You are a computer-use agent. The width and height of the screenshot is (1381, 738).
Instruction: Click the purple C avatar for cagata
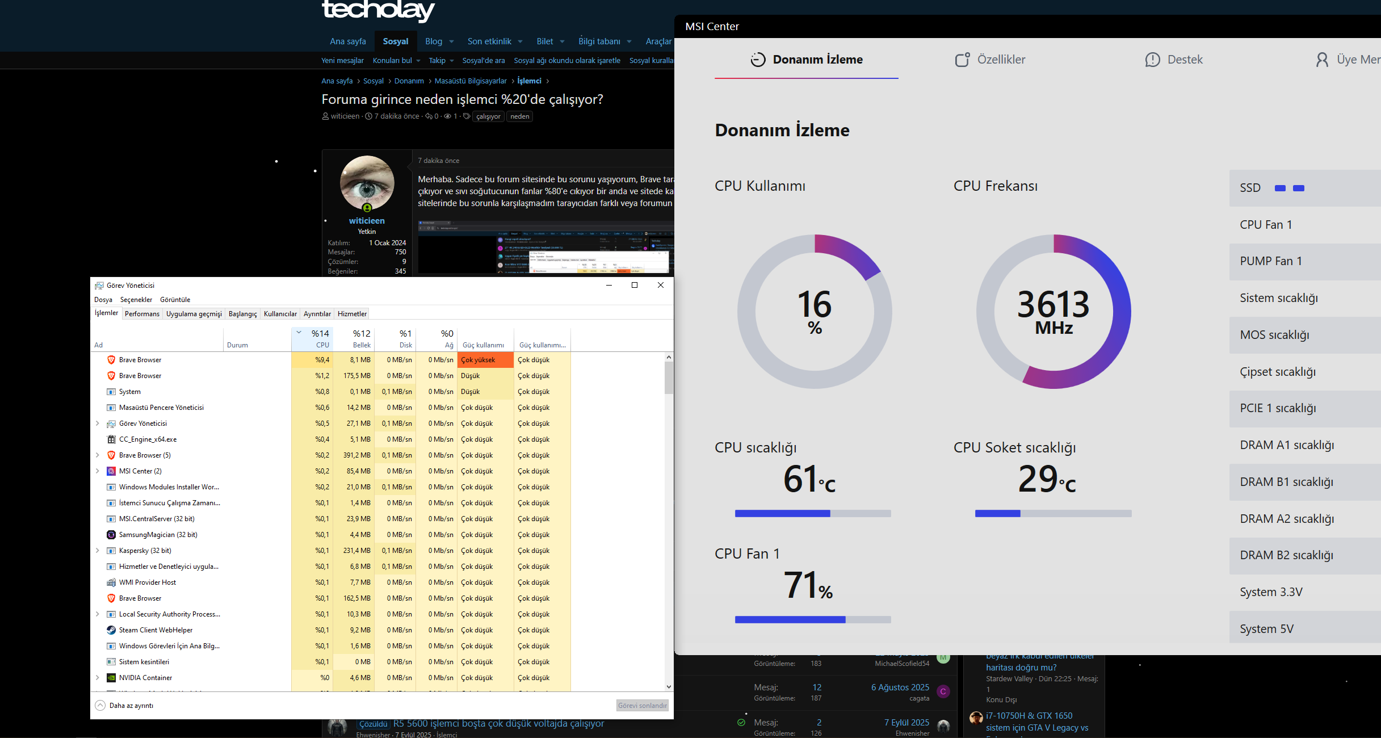tap(943, 691)
